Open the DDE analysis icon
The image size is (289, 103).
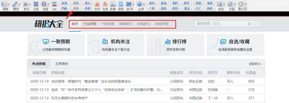click(54, 4)
